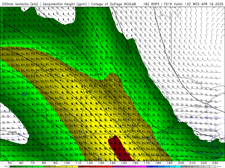Screen dimensions: 225x168
Task: Click the 90 kts legend label
Action: click(55, 163)
